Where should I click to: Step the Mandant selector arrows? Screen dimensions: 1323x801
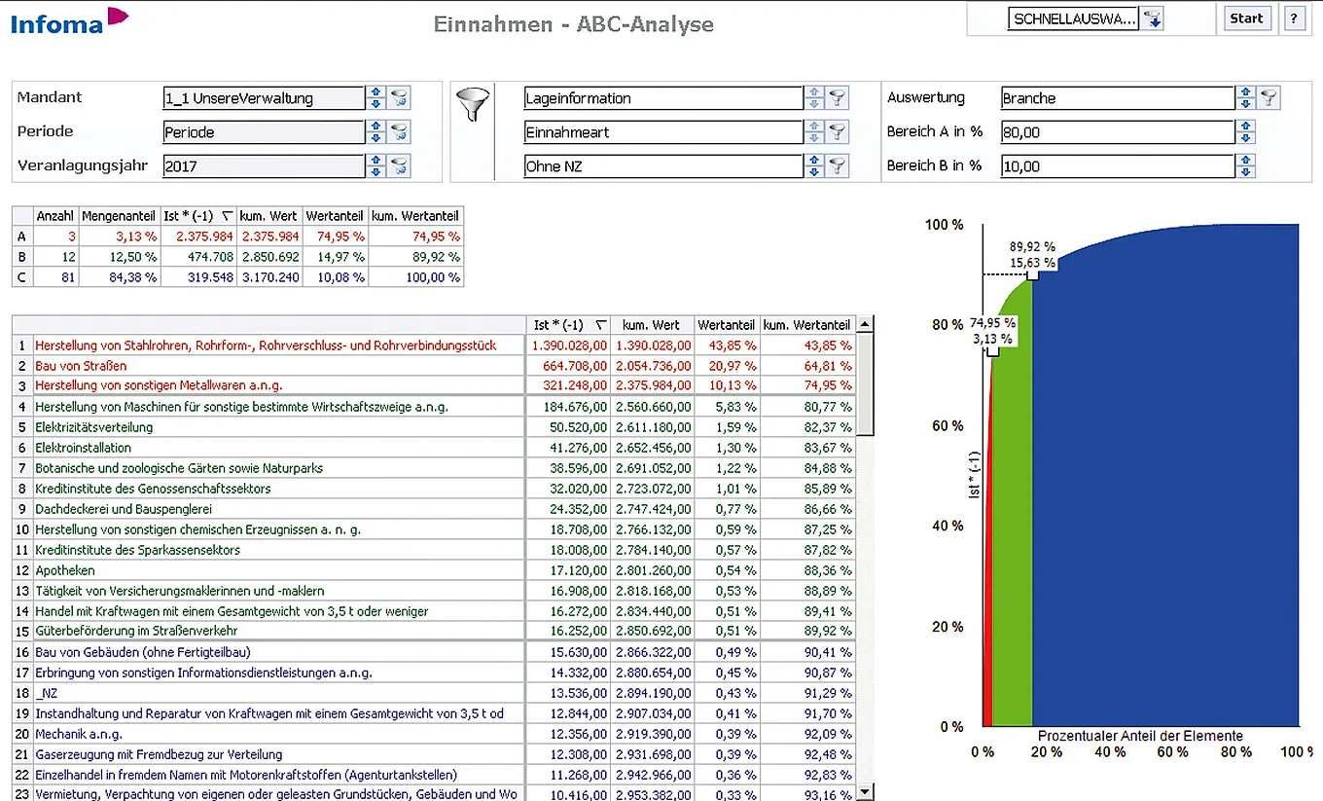coord(376,98)
